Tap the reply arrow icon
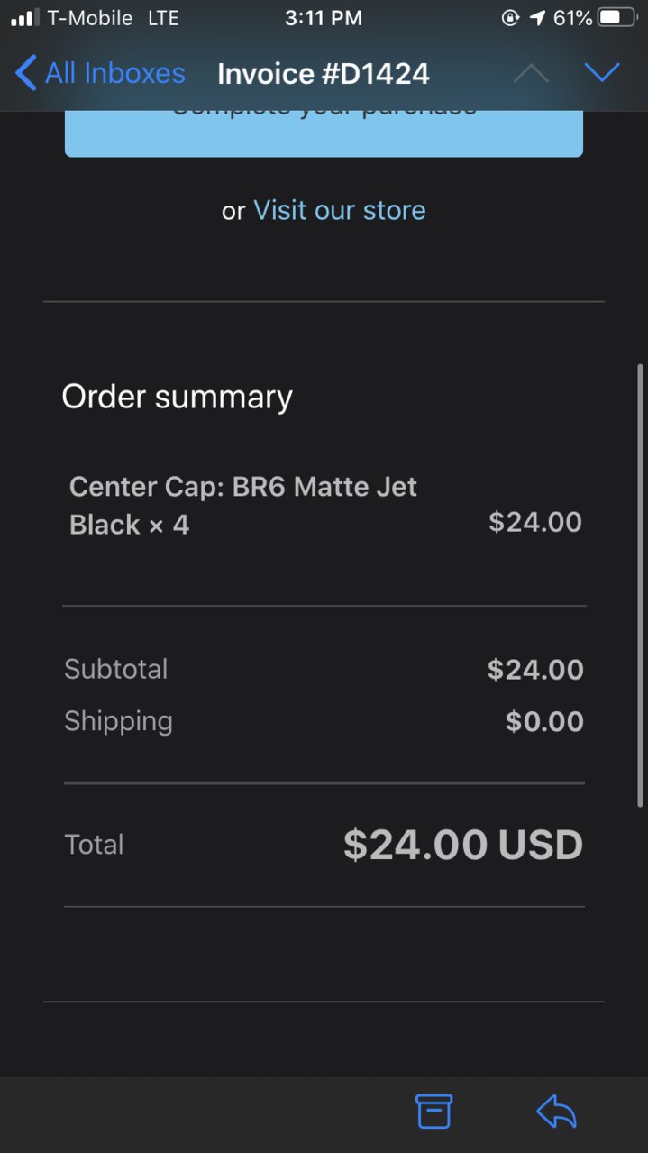Screen dimensions: 648x1153 (556, 1112)
